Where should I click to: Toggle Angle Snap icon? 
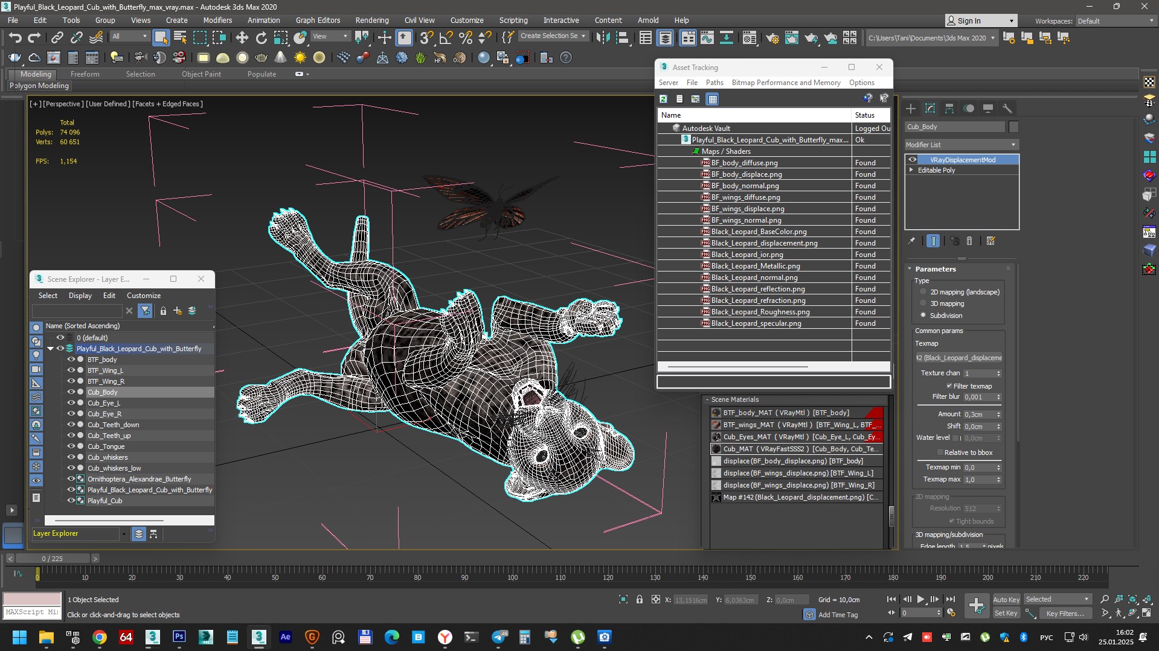[446, 37]
